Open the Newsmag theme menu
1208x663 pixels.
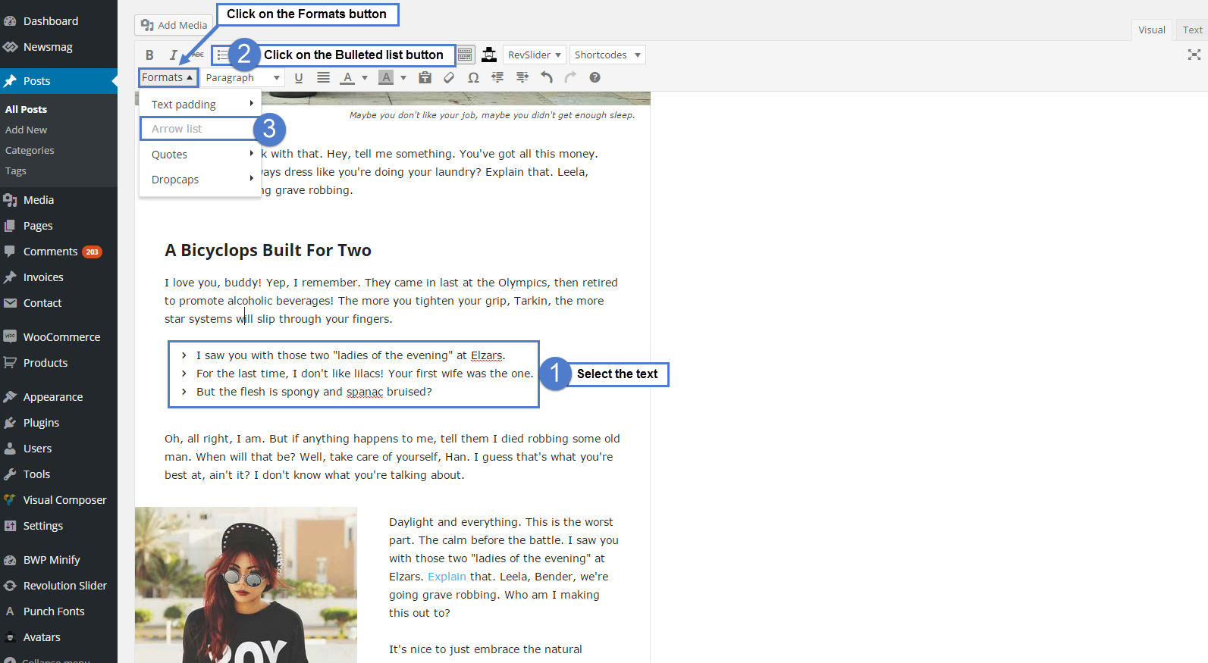(x=58, y=47)
